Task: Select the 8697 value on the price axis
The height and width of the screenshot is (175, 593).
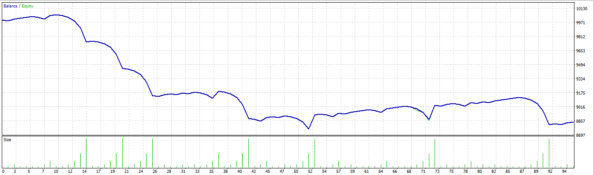Action: pos(580,135)
